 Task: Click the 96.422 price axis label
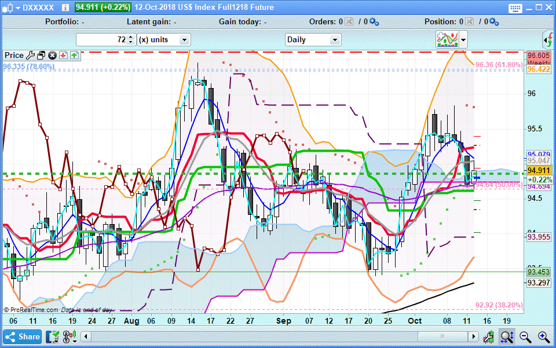tap(538, 69)
